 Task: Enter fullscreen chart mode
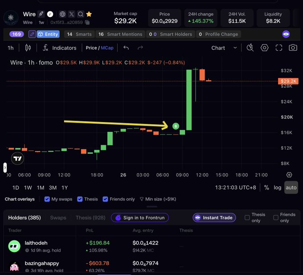[x=278, y=48]
